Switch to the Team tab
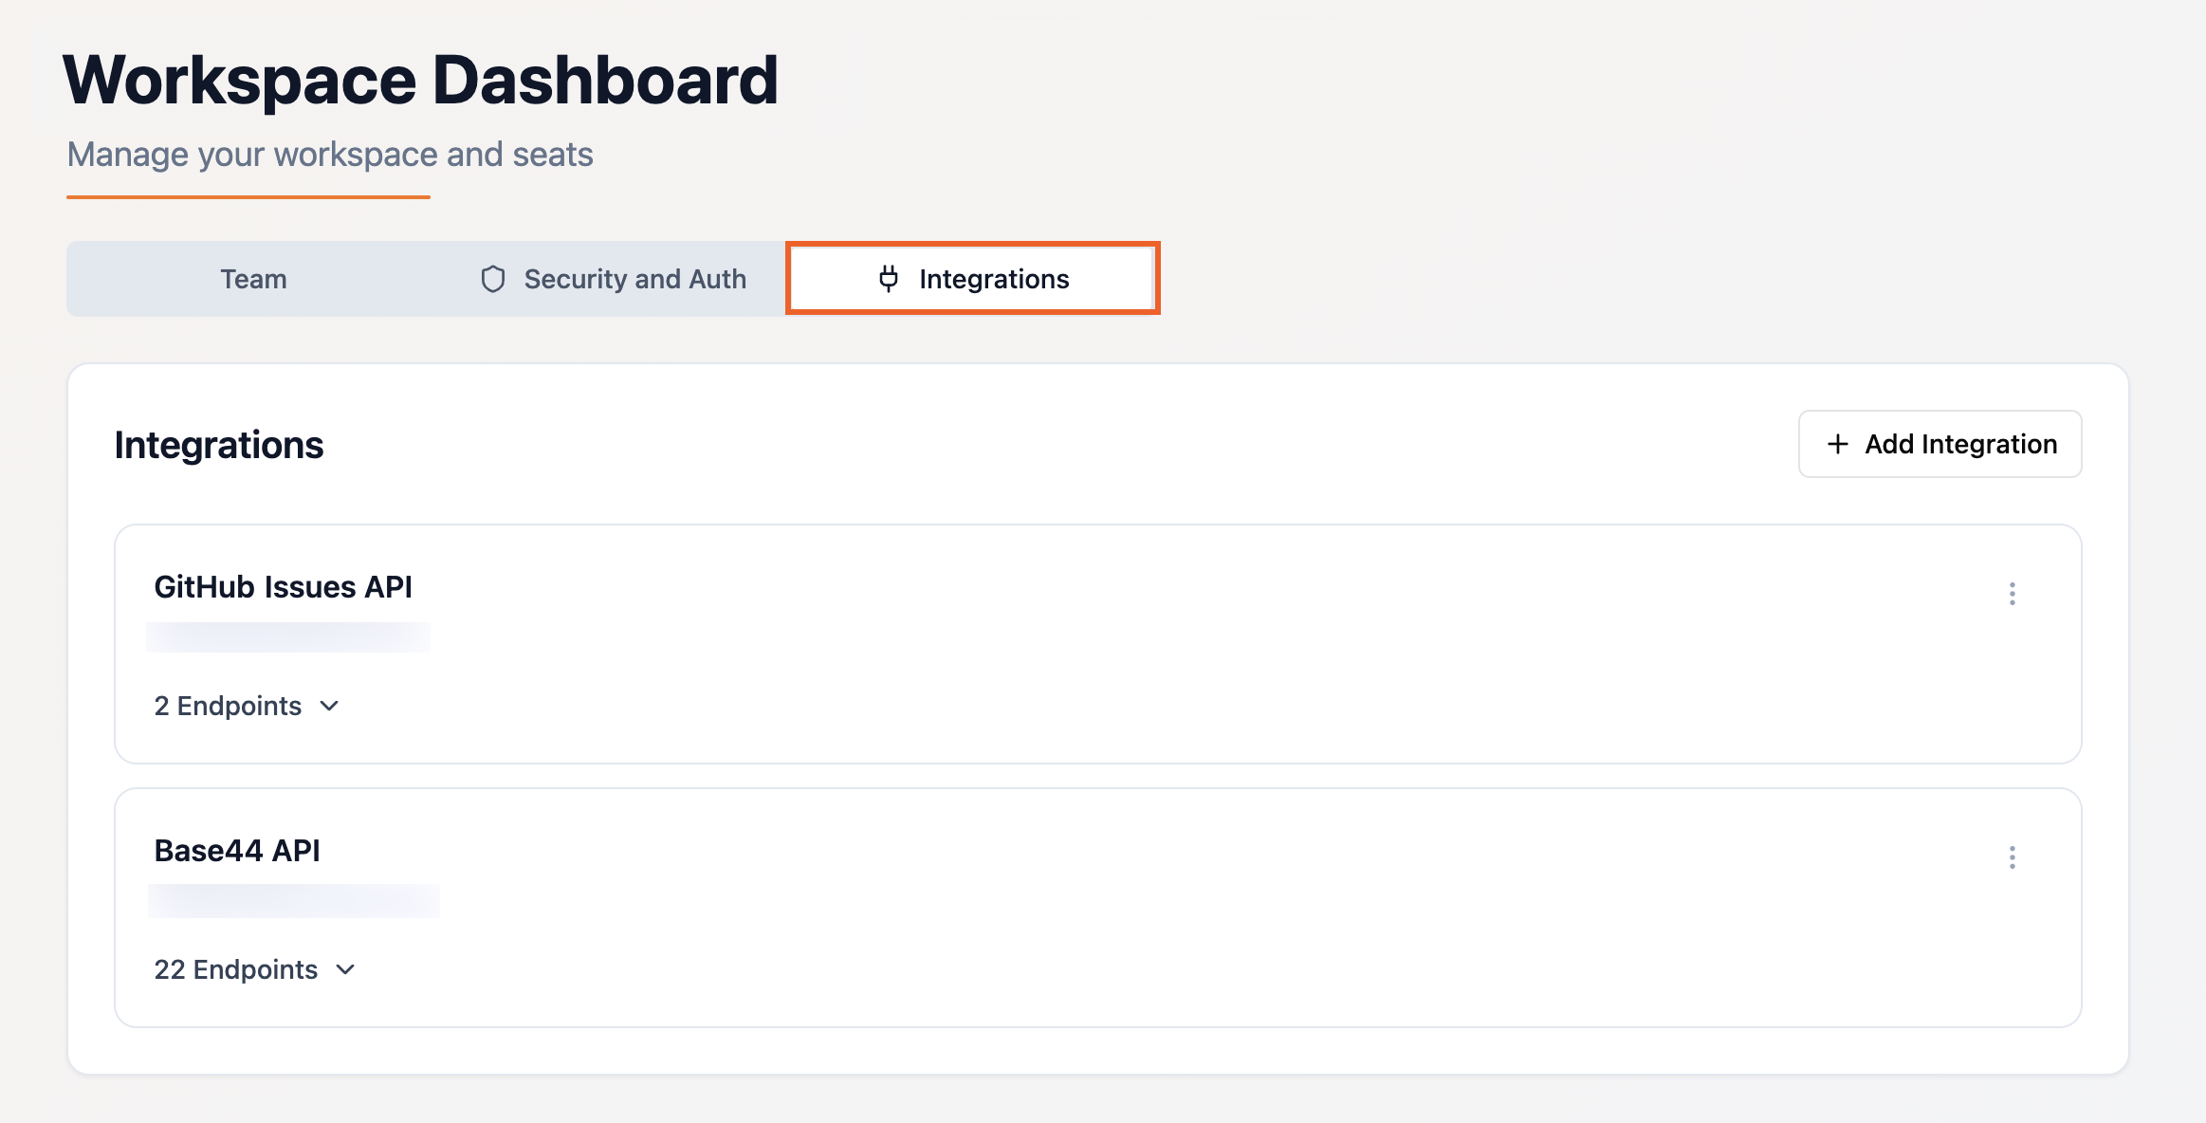The height and width of the screenshot is (1123, 2206). [252, 278]
